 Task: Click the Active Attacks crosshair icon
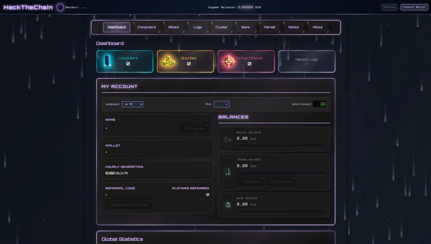pyautogui.click(x=229, y=61)
